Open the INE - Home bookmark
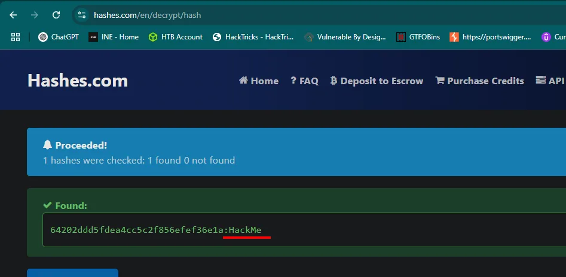566x277 pixels. pyautogui.click(x=114, y=37)
